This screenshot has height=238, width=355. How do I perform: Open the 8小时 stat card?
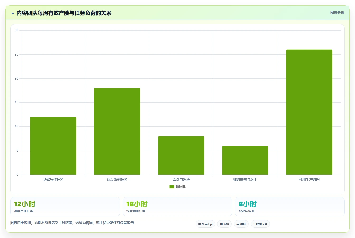coord(290,207)
